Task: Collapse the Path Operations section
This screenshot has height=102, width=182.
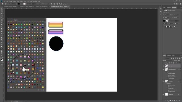Action: (163, 25)
